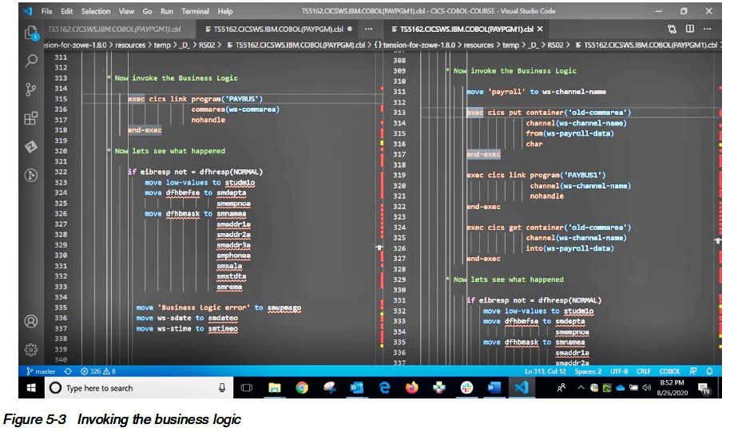
Task: Open the Extensions view icon
Action: pos(31,118)
